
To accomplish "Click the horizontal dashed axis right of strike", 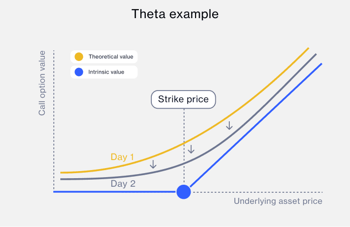I will (261, 192).
